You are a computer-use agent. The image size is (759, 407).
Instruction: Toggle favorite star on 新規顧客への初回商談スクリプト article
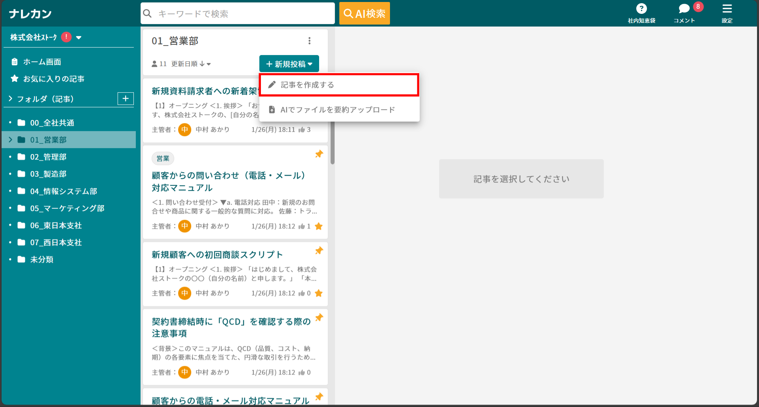[x=318, y=293]
